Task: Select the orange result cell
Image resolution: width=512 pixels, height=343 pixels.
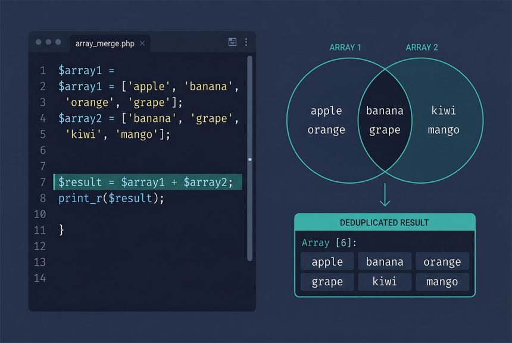Action: tap(442, 262)
